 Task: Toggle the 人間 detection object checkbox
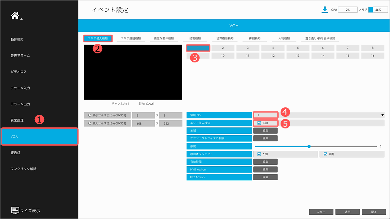(259, 154)
